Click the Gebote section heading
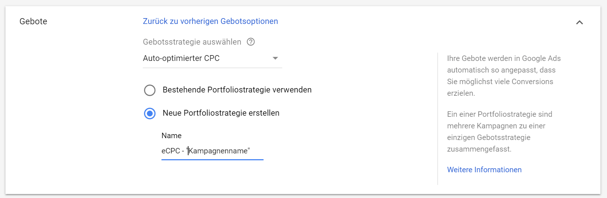This screenshot has width=607, height=198. 33,21
